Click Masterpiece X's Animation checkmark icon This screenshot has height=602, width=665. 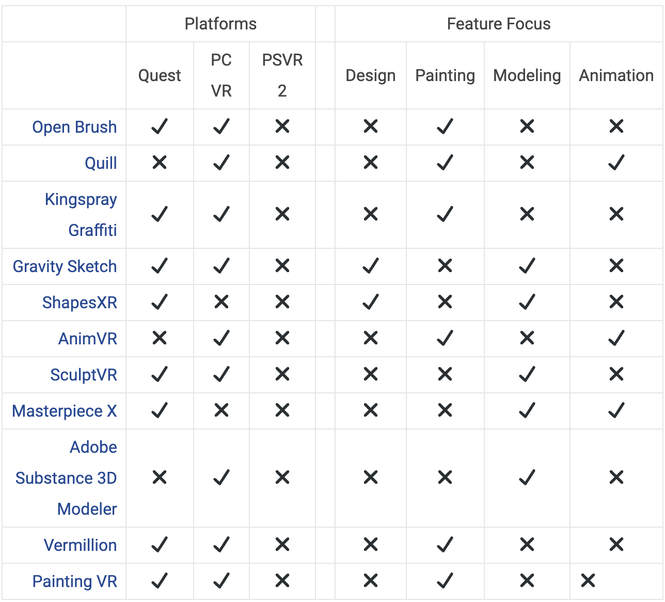coord(616,410)
